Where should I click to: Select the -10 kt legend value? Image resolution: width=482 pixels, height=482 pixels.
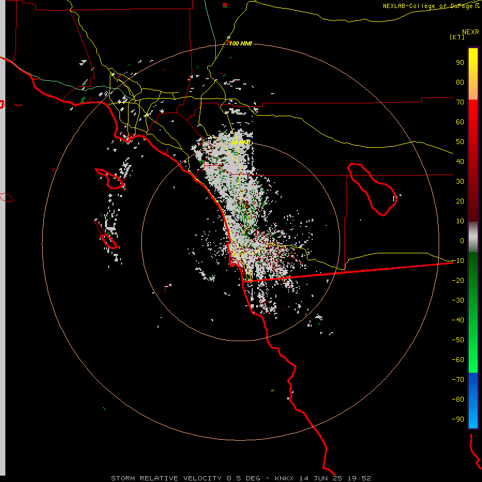click(458, 261)
